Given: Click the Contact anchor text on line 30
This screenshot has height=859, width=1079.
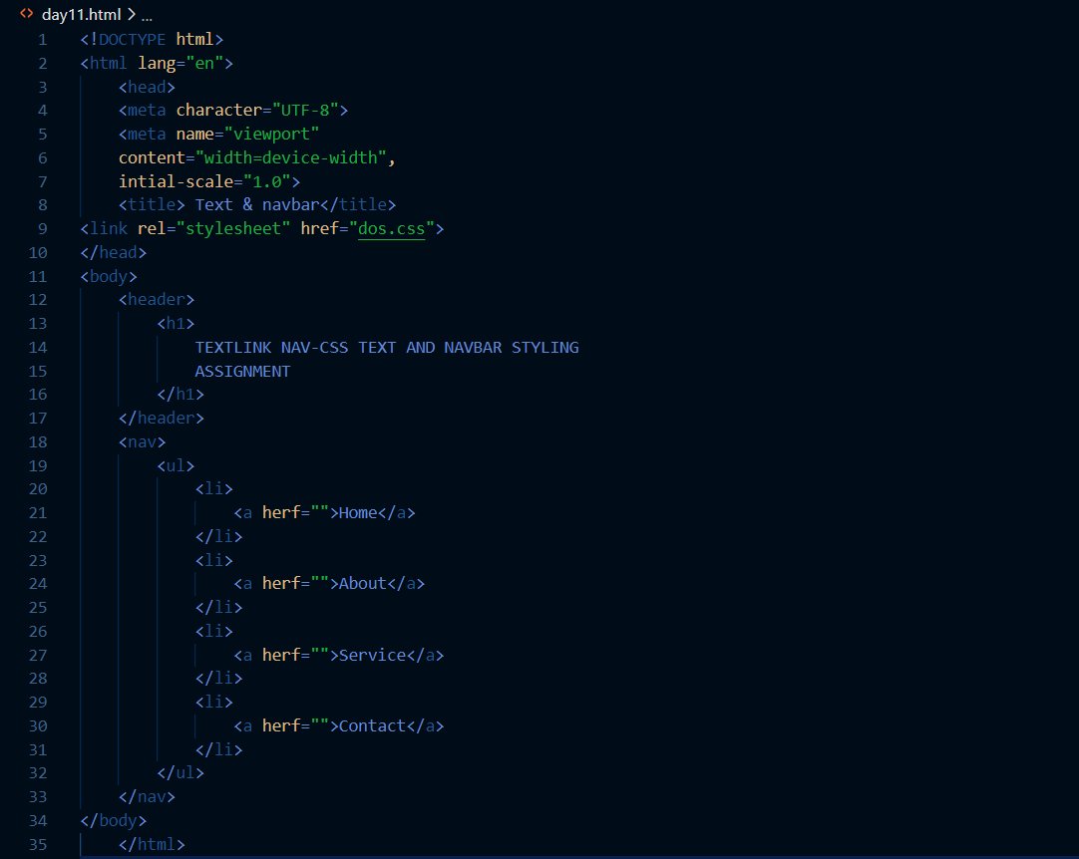Looking at the screenshot, I should [x=372, y=726].
